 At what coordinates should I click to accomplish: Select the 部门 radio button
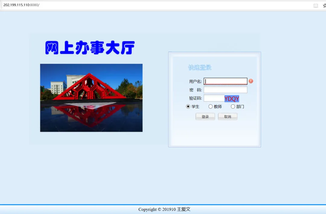tap(233, 106)
